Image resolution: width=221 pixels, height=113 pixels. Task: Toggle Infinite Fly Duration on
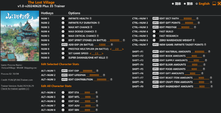coord(63,23)
